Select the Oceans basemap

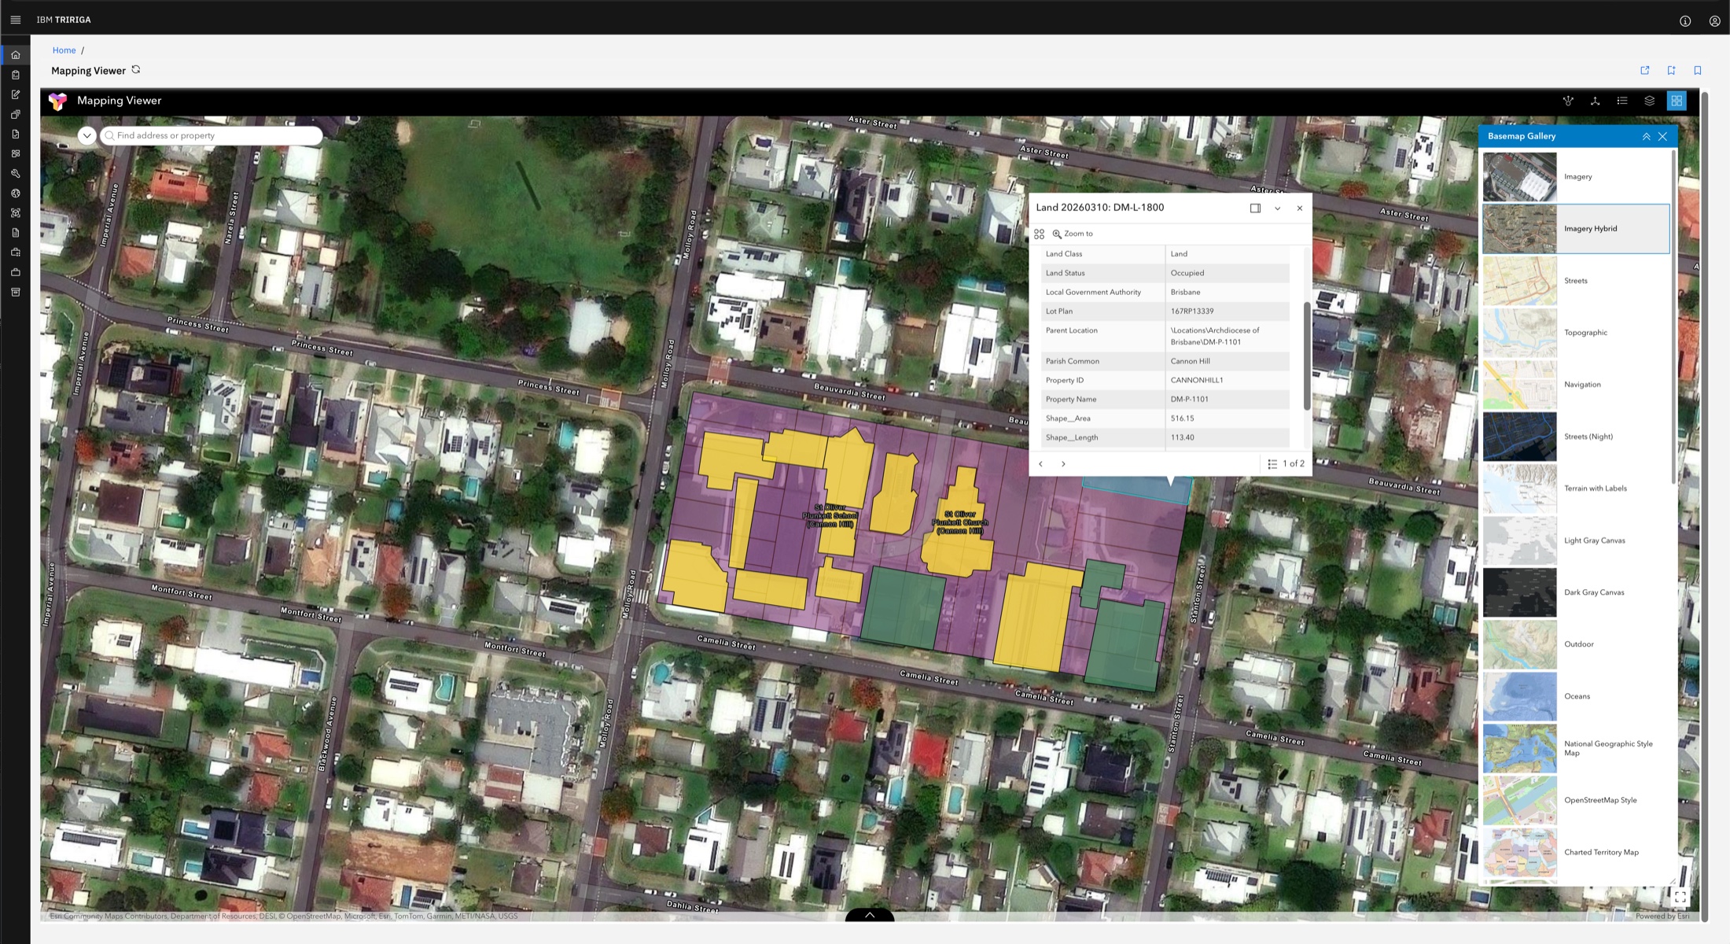[1576, 696]
